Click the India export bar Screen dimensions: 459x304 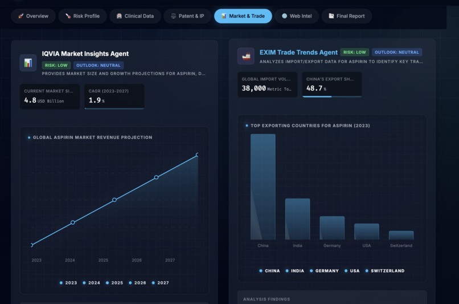pos(297,219)
